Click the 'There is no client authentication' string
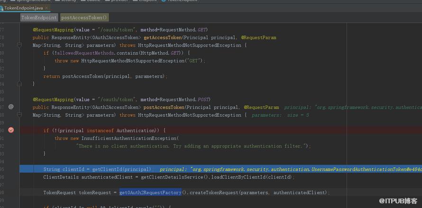Image resolution: width=422 pixels, height=208 pixels. click(x=191, y=146)
